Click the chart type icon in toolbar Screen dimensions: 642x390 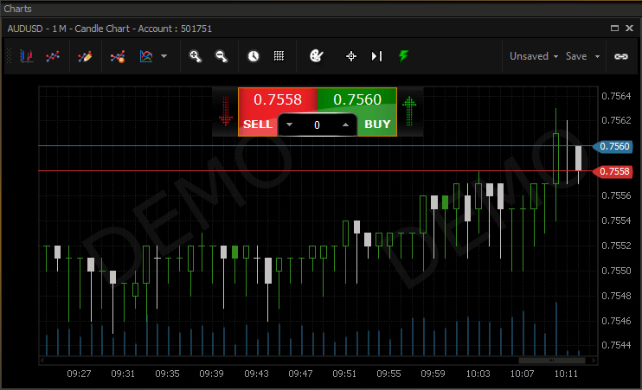(x=27, y=56)
